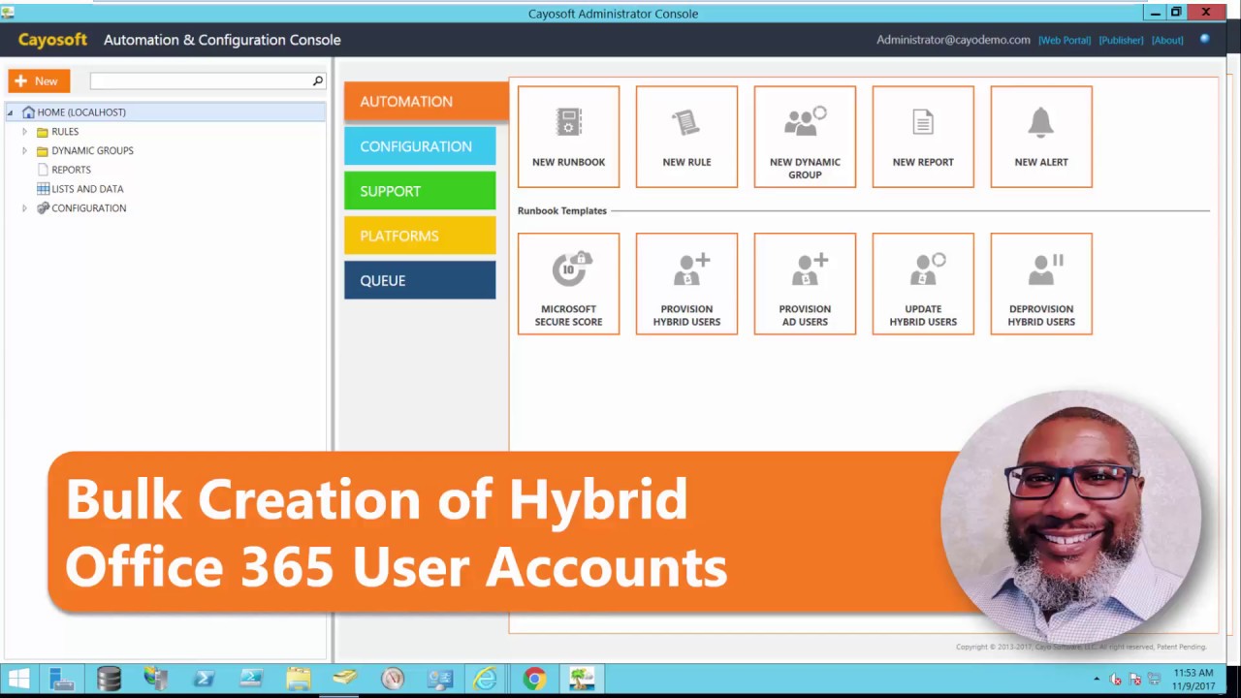Open the File Explorer taskbar icon

point(298,679)
